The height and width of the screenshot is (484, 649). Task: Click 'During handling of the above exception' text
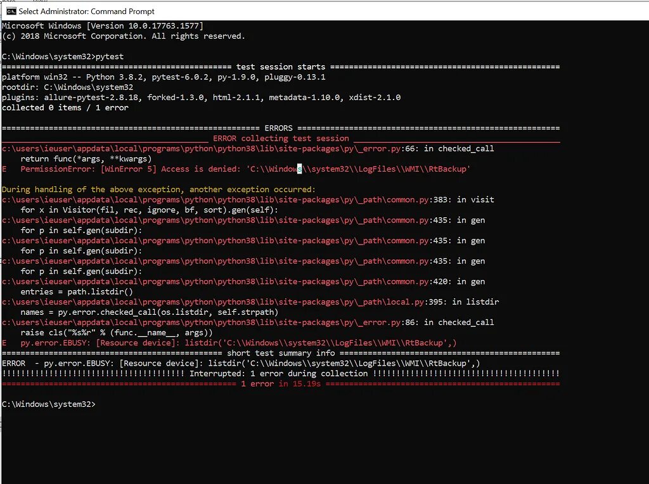(158, 189)
